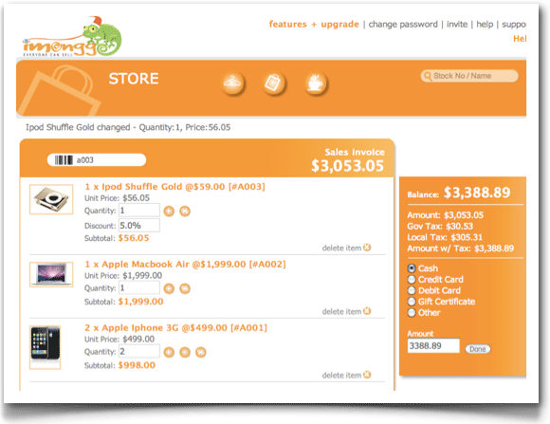Screen dimensions: 550x424
Task: Click the Imonggo chameleon logo
Action: tap(72, 37)
